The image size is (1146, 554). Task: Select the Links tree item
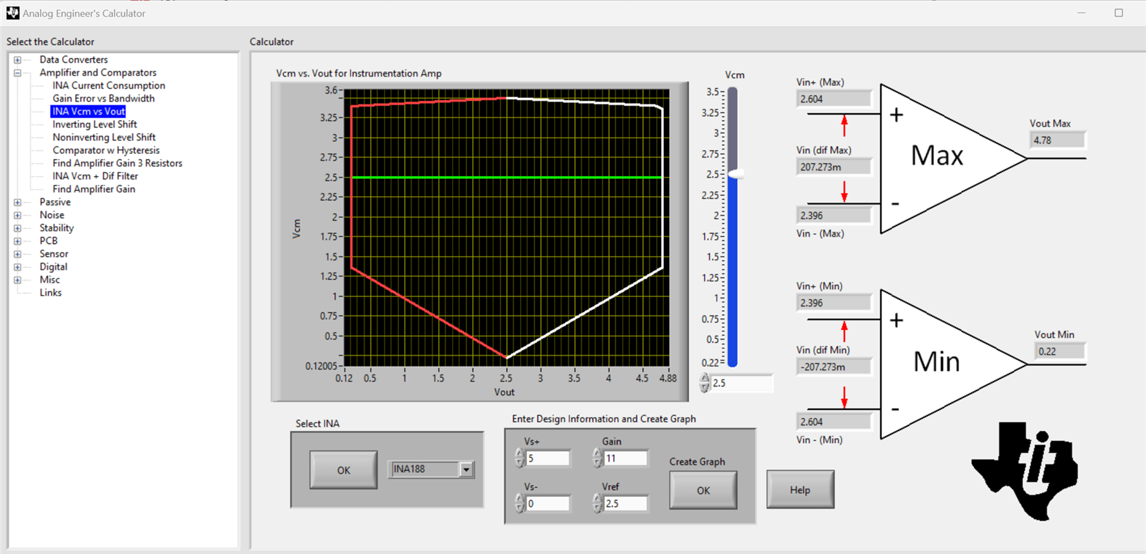tap(51, 293)
